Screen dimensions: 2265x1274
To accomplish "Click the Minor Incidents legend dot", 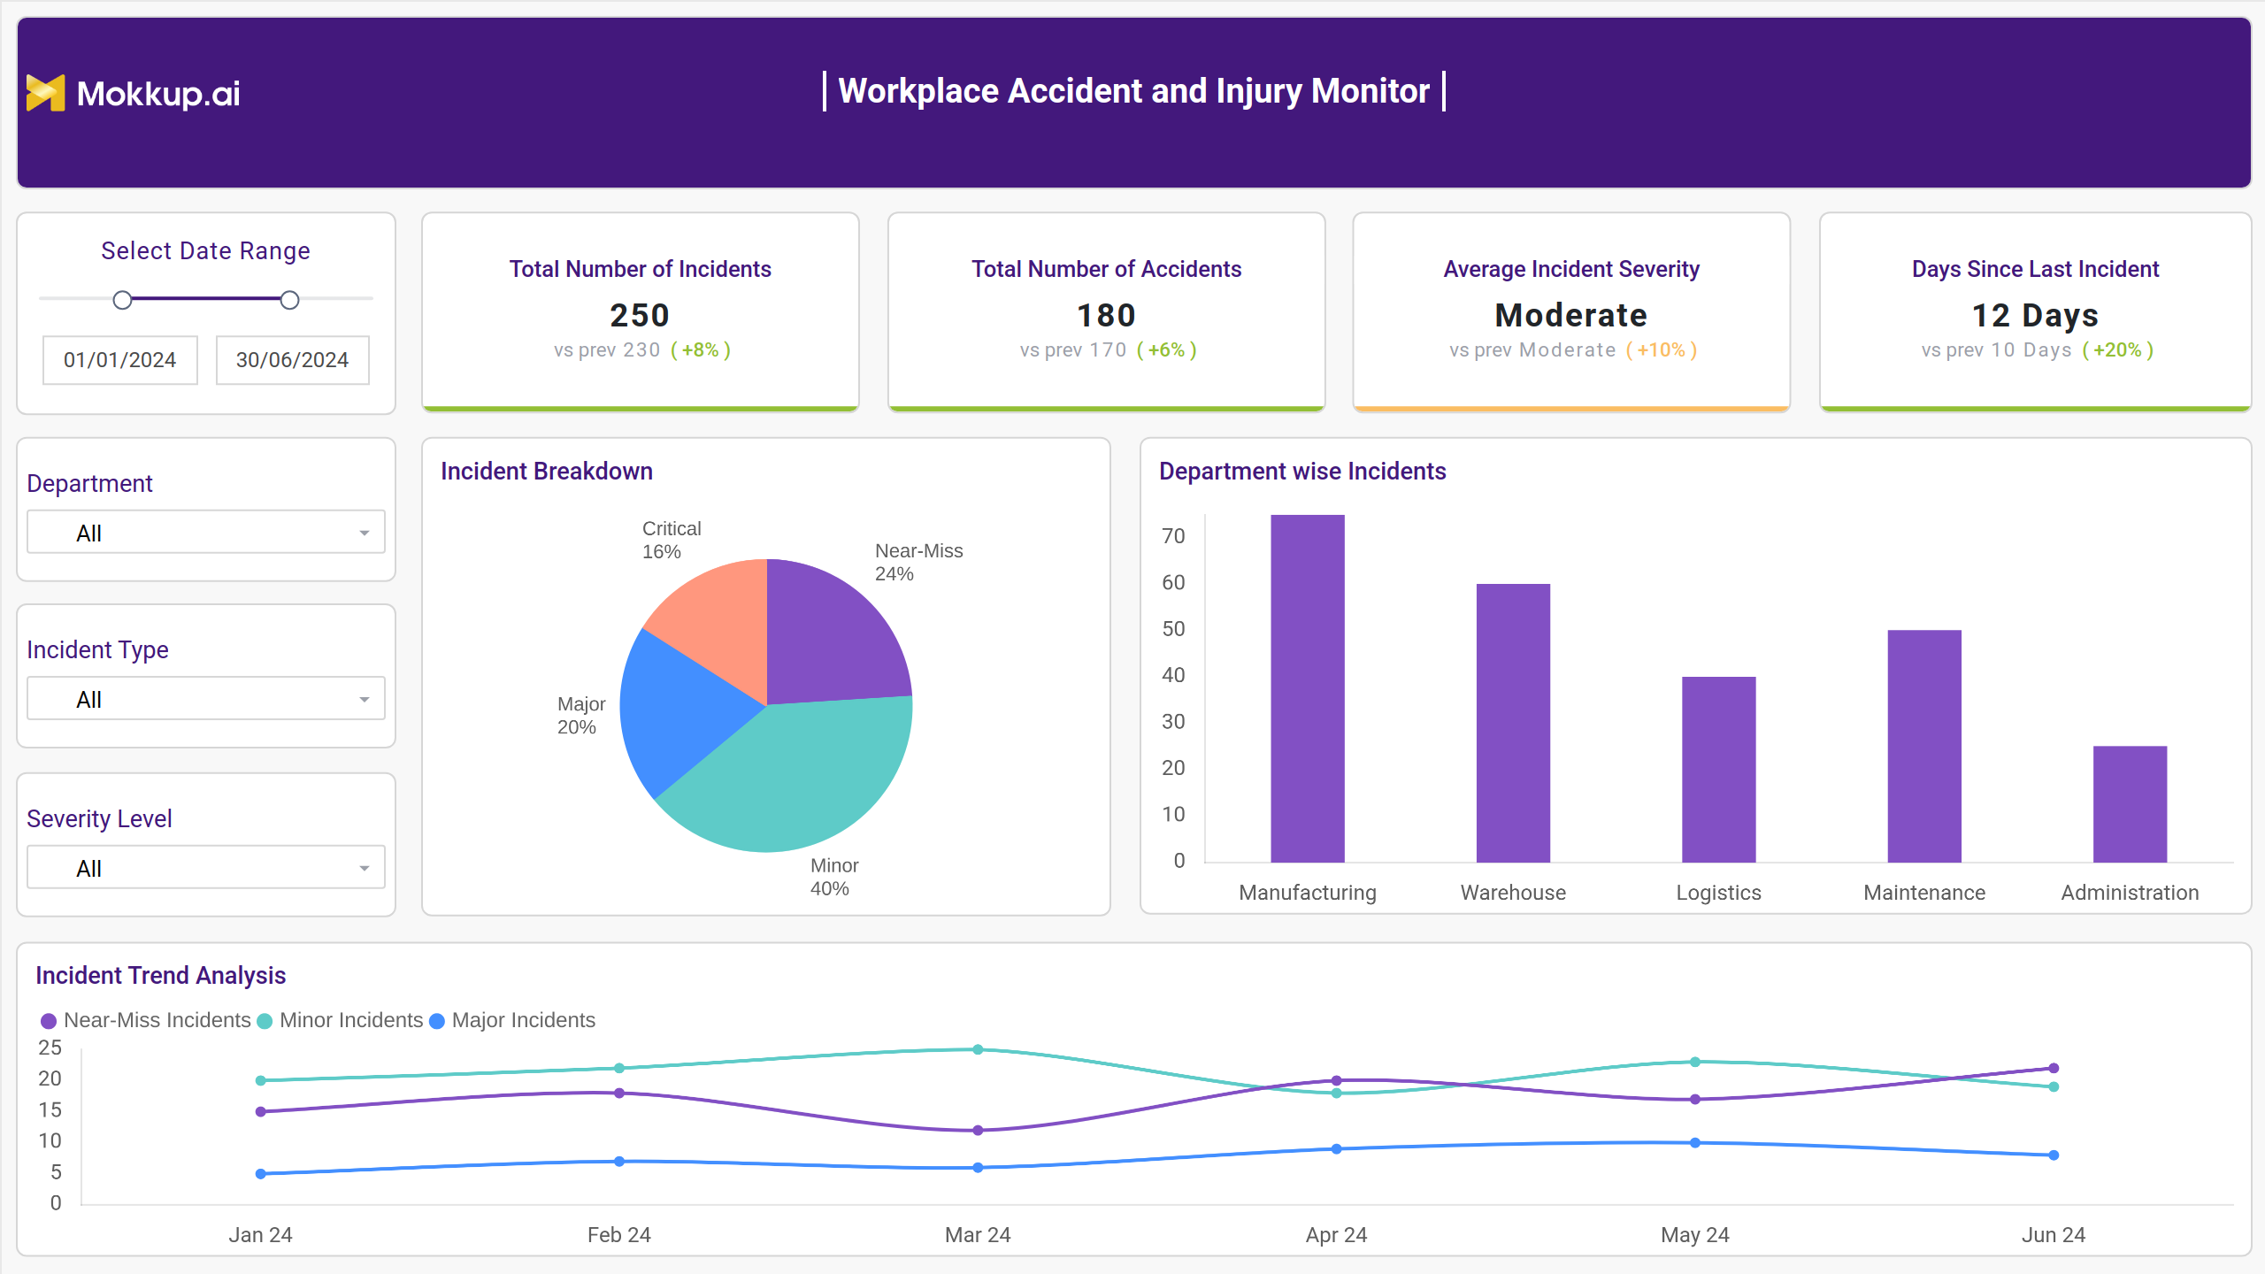I will point(265,1021).
